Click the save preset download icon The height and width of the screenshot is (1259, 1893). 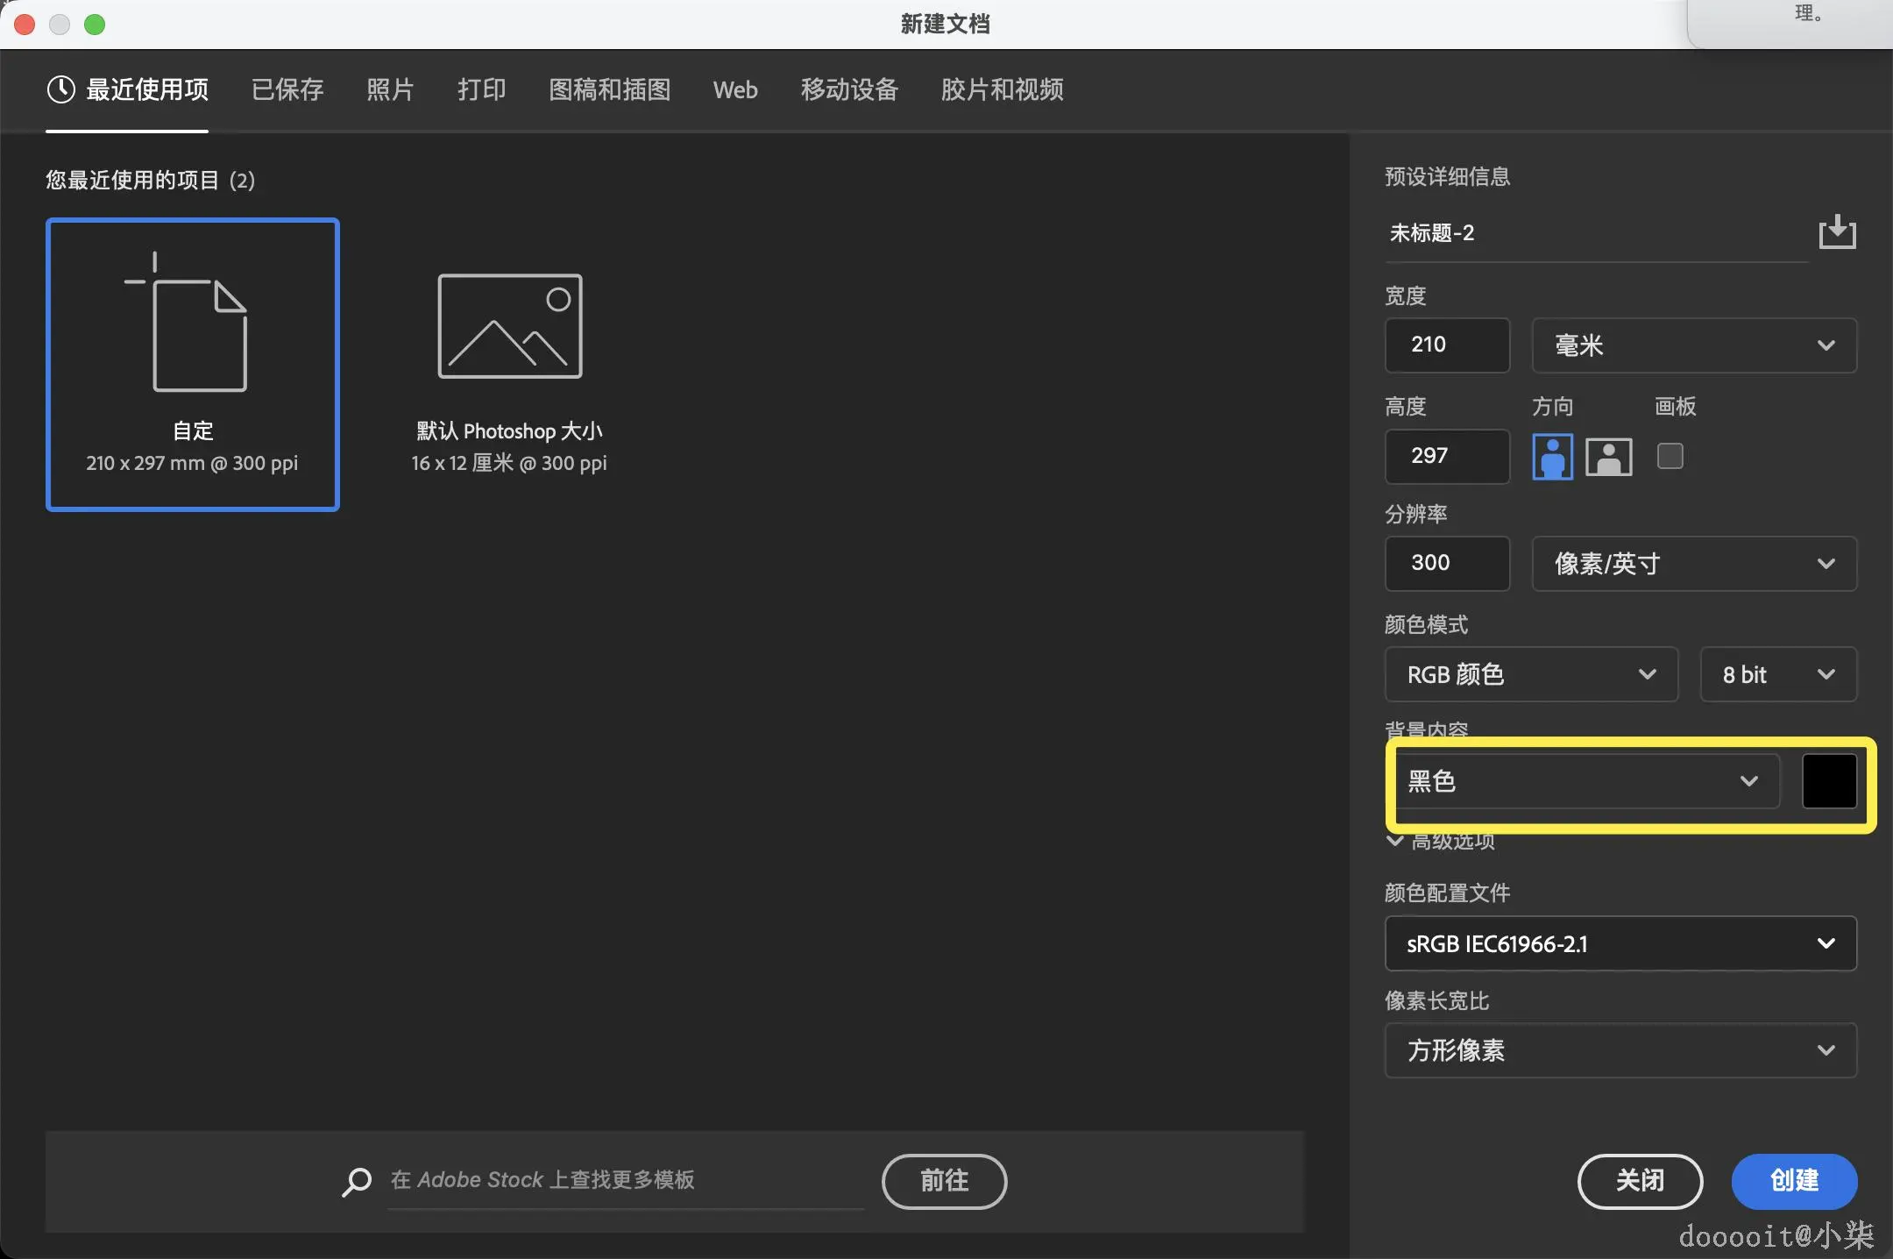[x=1838, y=231]
